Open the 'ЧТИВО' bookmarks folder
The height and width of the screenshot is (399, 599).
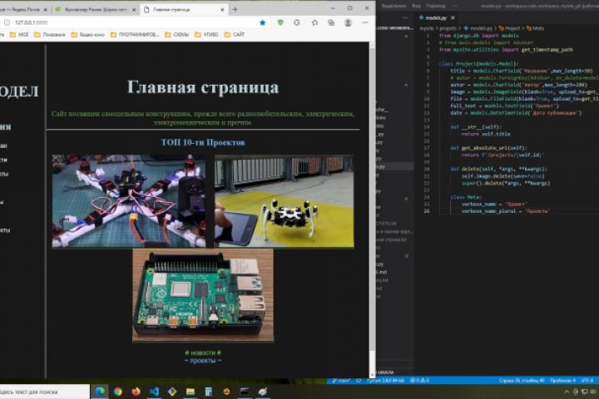point(206,34)
